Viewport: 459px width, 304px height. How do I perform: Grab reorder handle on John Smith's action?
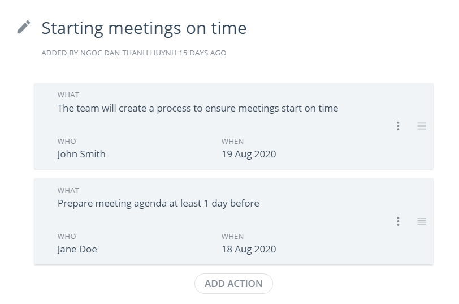pyautogui.click(x=421, y=126)
